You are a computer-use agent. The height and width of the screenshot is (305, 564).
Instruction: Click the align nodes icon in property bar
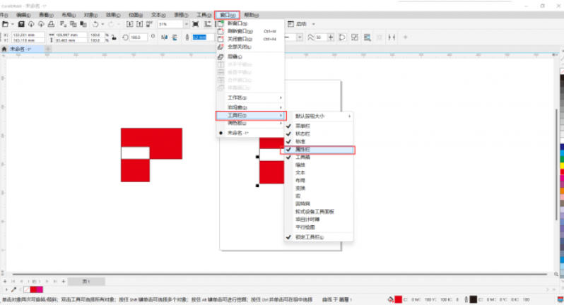[392, 37]
